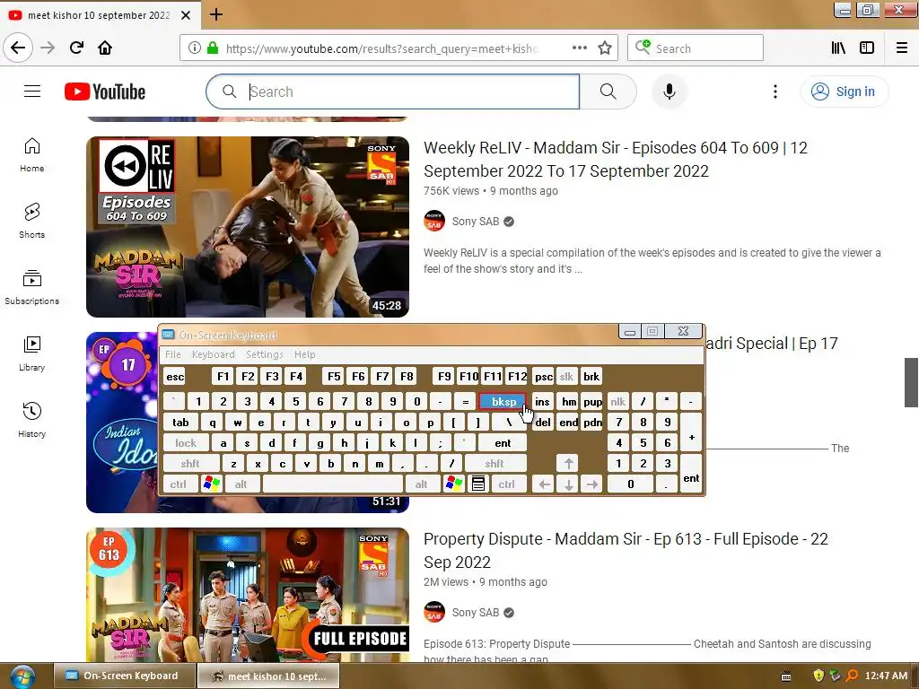This screenshot has width=919, height=689.
Task: Switch to meet kishor Firefox taskbar button
Action: coord(268,676)
